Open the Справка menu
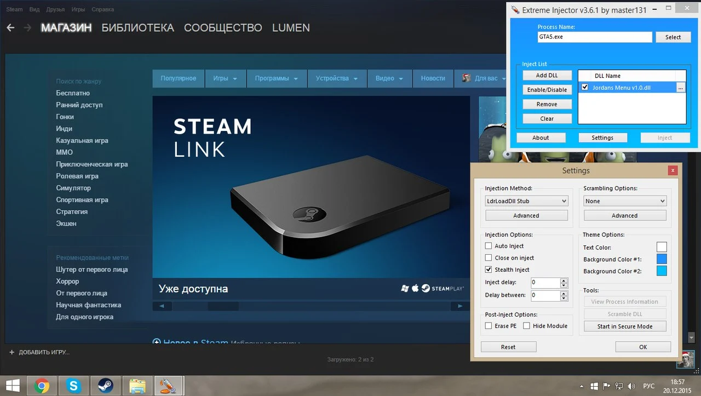Viewport: 701px width, 396px height. pos(102,9)
